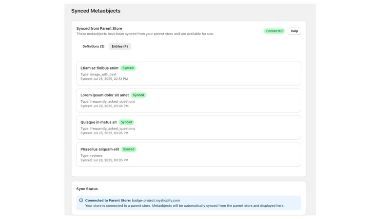Open the Quisque in metus sit entry

[189, 128]
